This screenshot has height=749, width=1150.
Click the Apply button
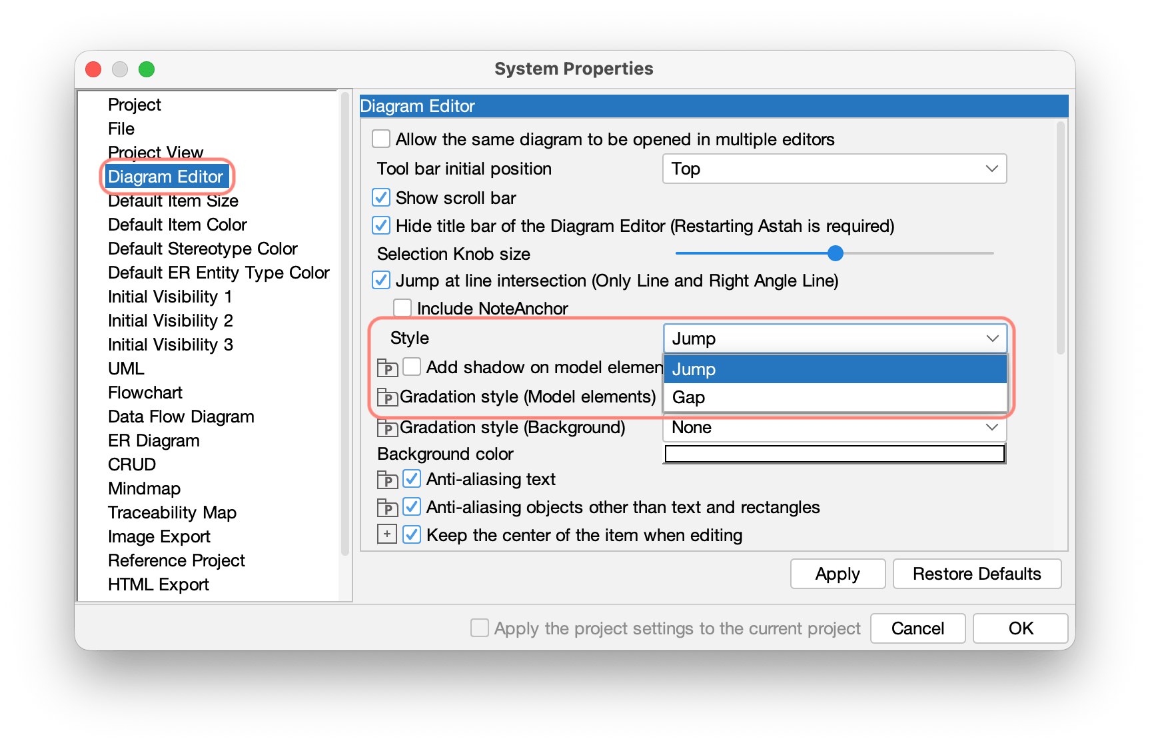pos(838,574)
